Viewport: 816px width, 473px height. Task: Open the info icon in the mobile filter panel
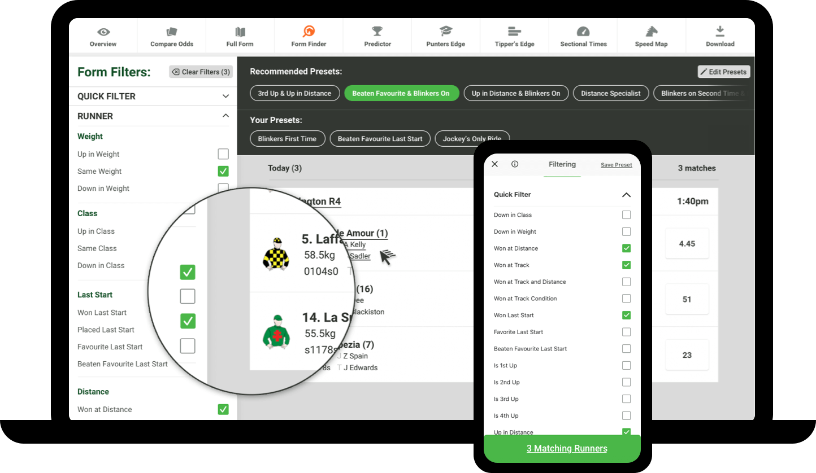(x=514, y=164)
